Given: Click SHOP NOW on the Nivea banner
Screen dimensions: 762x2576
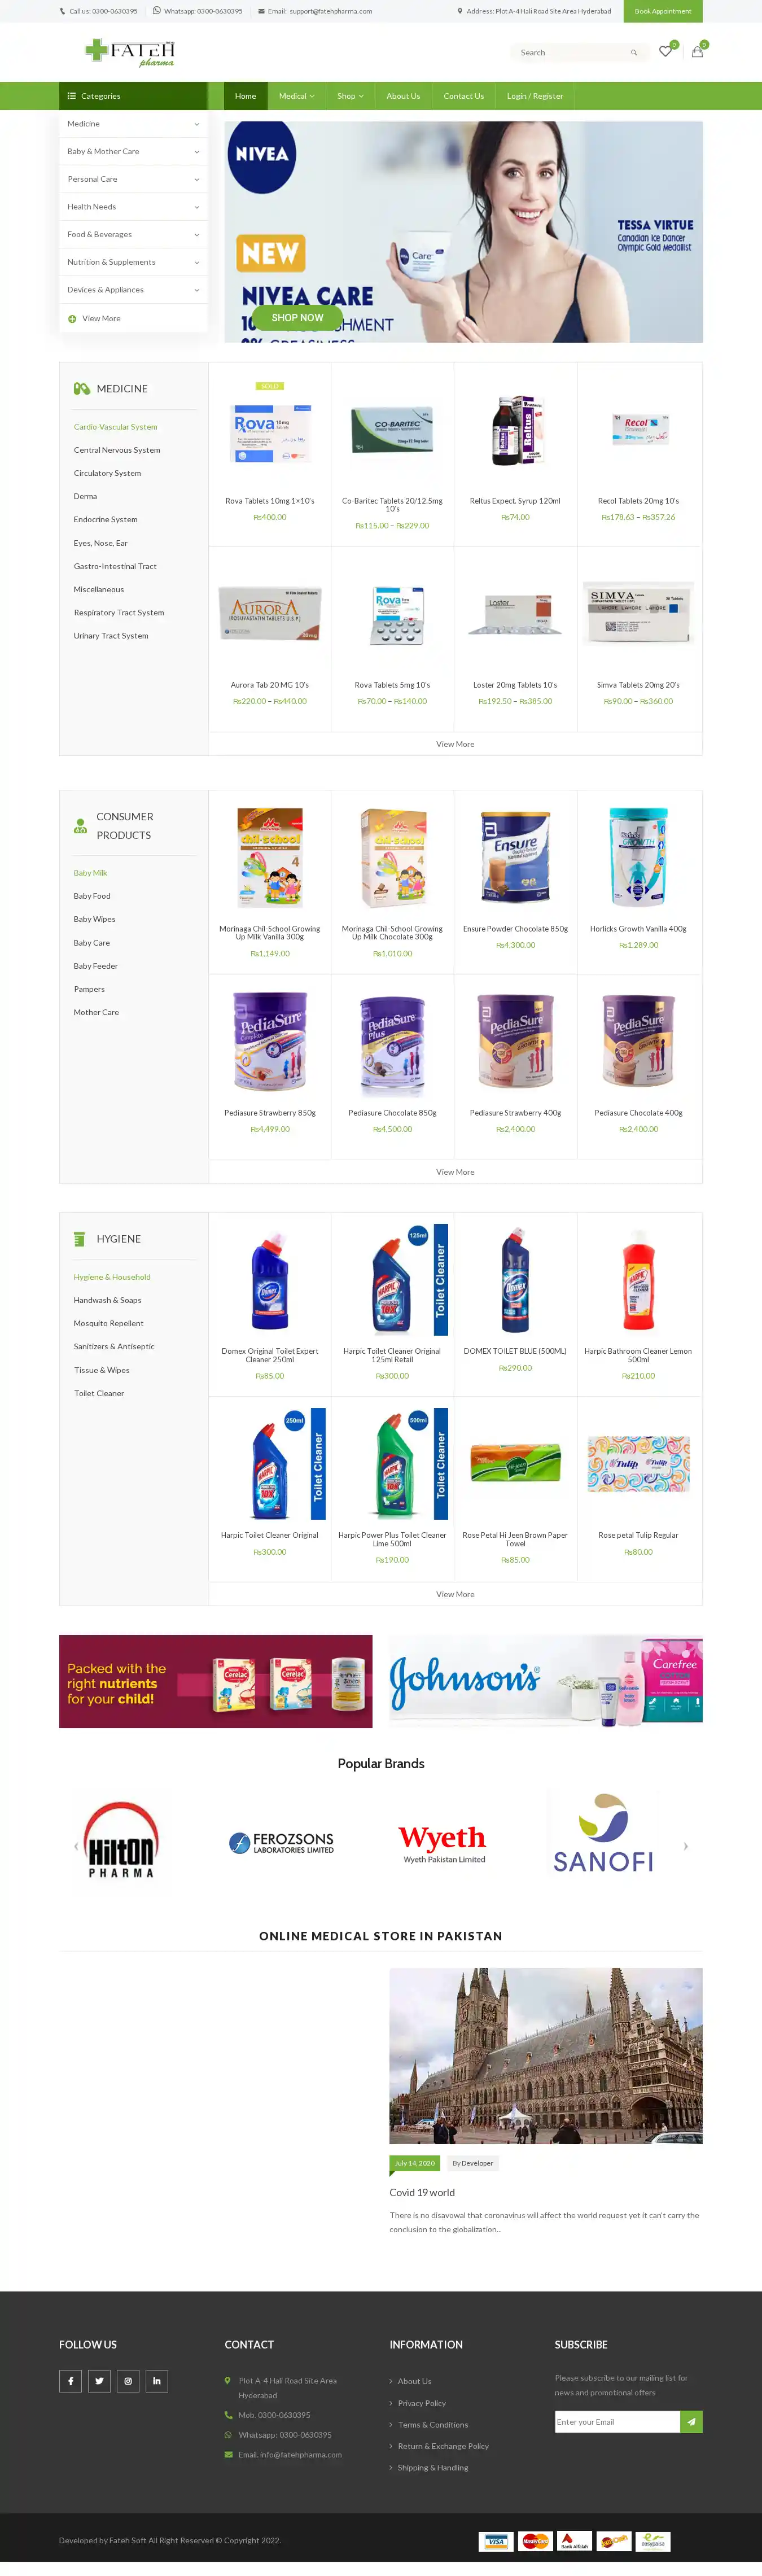Looking at the screenshot, I should coord(297,318).
